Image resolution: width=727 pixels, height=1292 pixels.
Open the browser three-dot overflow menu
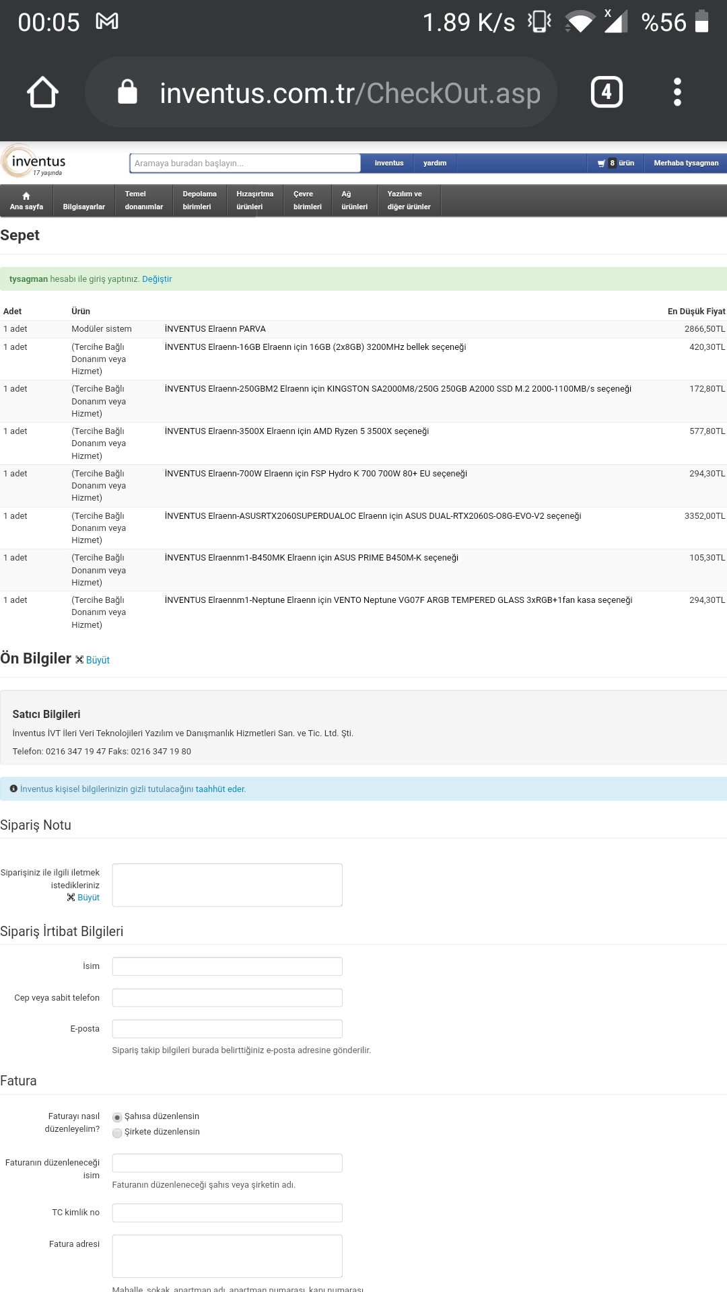point(677,92)
